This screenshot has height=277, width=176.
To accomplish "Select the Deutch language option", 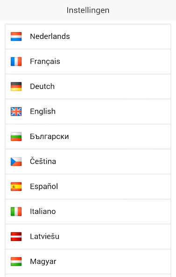I will (88, 87).
